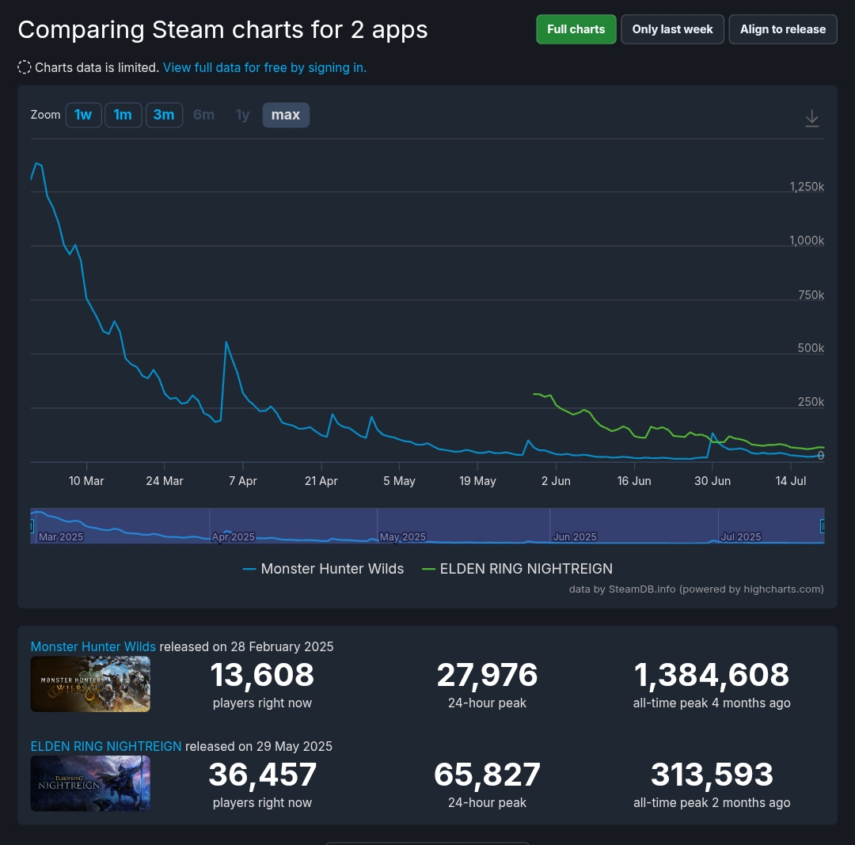This screenshot has height=845, width=855.
Task: Select the 6m zoom option
Action: [204, 115]
